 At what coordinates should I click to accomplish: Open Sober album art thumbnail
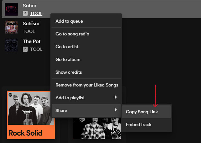[x=11, y=9]
